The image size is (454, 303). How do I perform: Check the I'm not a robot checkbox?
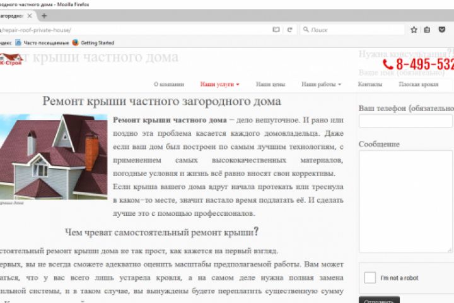coord(370,278)
